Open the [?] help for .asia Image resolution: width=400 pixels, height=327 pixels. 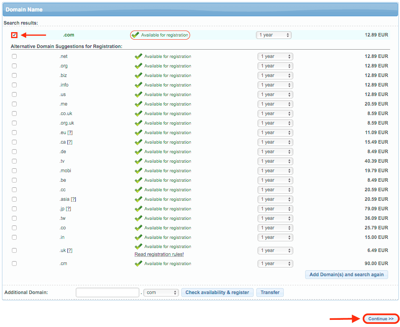[x=73, y=199]
